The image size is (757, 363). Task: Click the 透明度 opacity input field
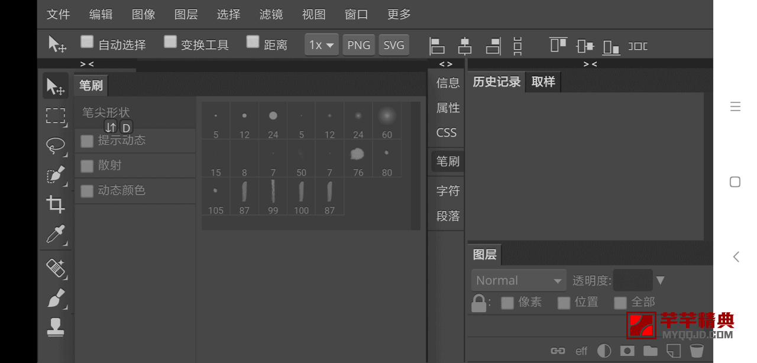click(633, 280)
